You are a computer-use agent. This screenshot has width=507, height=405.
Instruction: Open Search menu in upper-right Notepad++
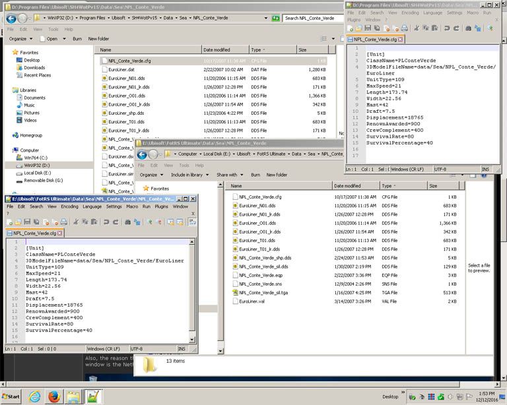click(x=377, y=13)
